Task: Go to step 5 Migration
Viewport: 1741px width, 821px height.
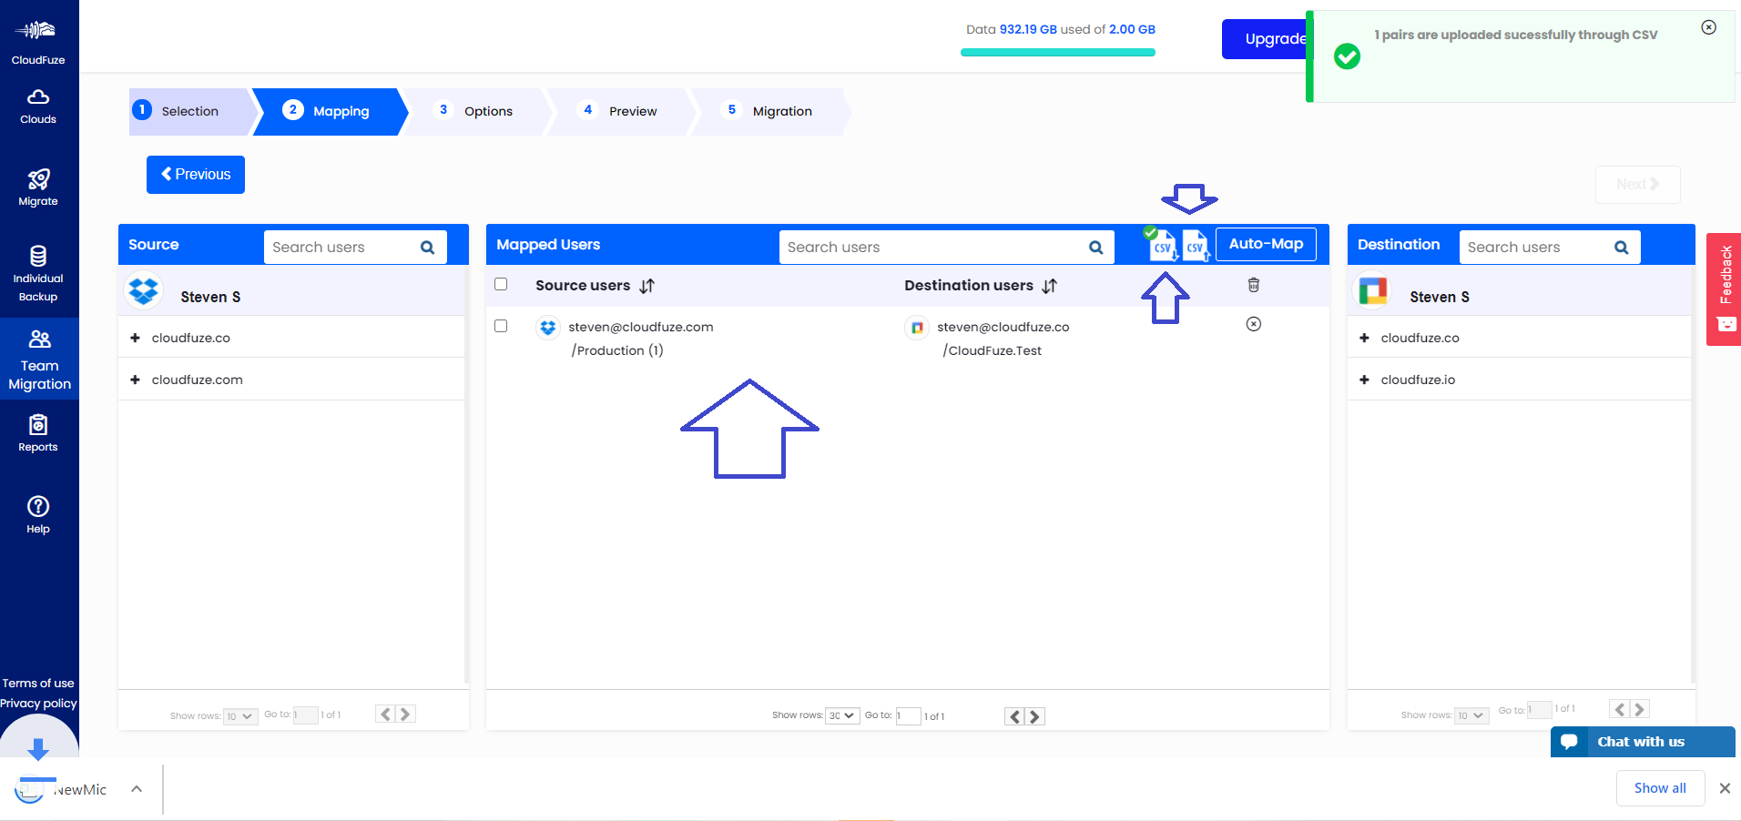Action: (770, 111)
